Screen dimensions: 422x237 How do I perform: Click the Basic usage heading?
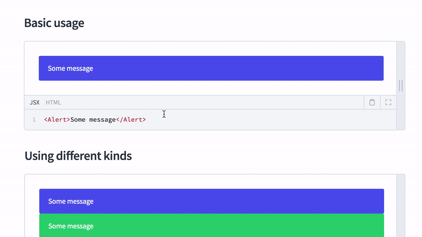54,23
